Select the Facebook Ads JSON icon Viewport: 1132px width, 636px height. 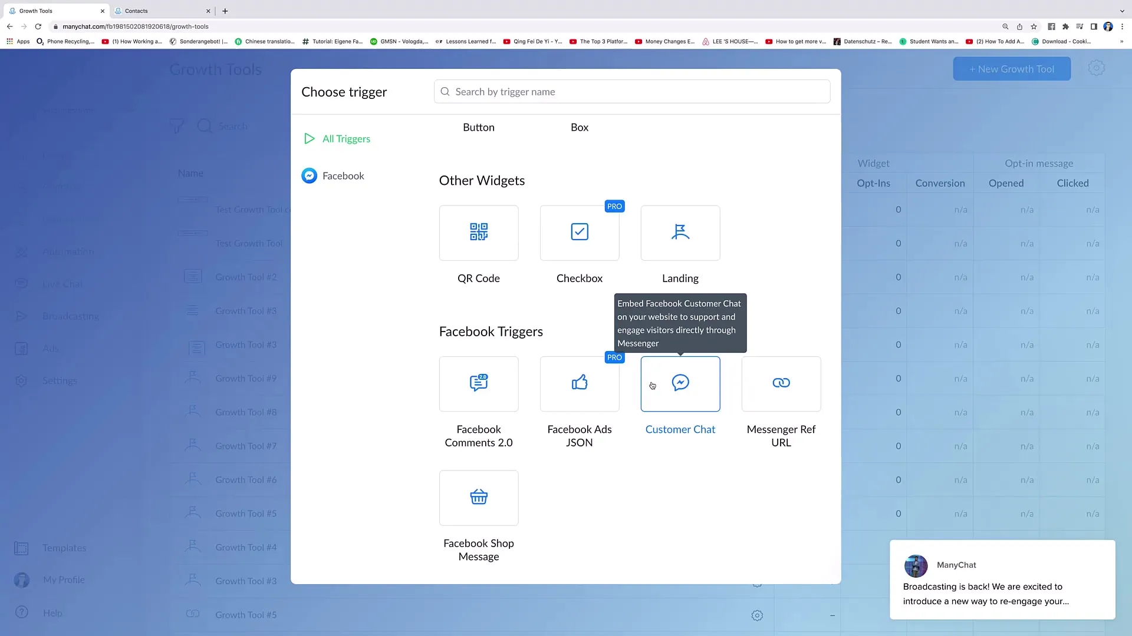[579, 382]
